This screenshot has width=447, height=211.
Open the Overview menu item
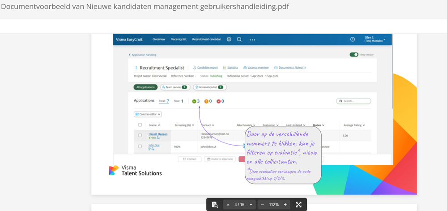point(159,39)
